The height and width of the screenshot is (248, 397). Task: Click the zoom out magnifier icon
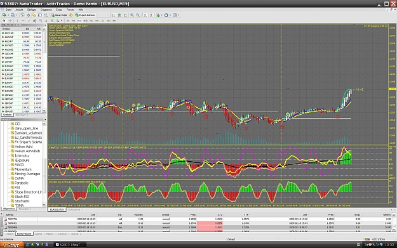coord(138,15)
